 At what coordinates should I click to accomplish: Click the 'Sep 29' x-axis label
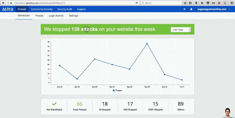pos(147,87)
